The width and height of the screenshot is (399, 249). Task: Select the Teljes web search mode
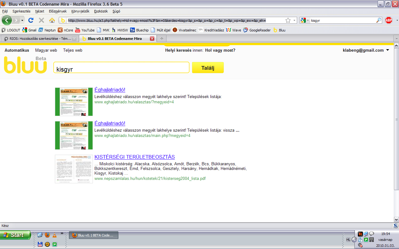[73, 50]
